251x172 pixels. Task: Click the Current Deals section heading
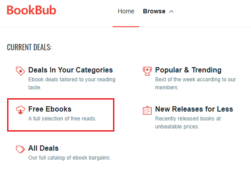coord(29,47)
